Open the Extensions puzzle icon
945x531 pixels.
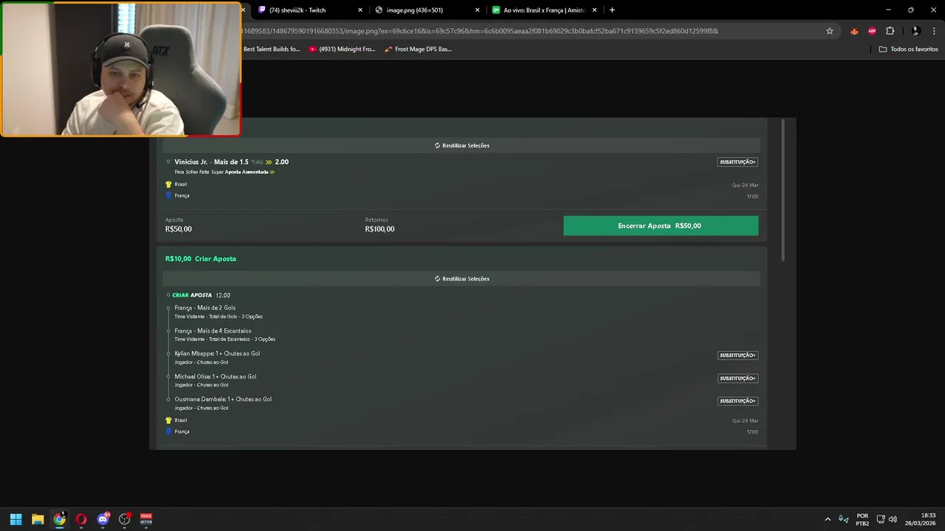(x=890, y=31)
